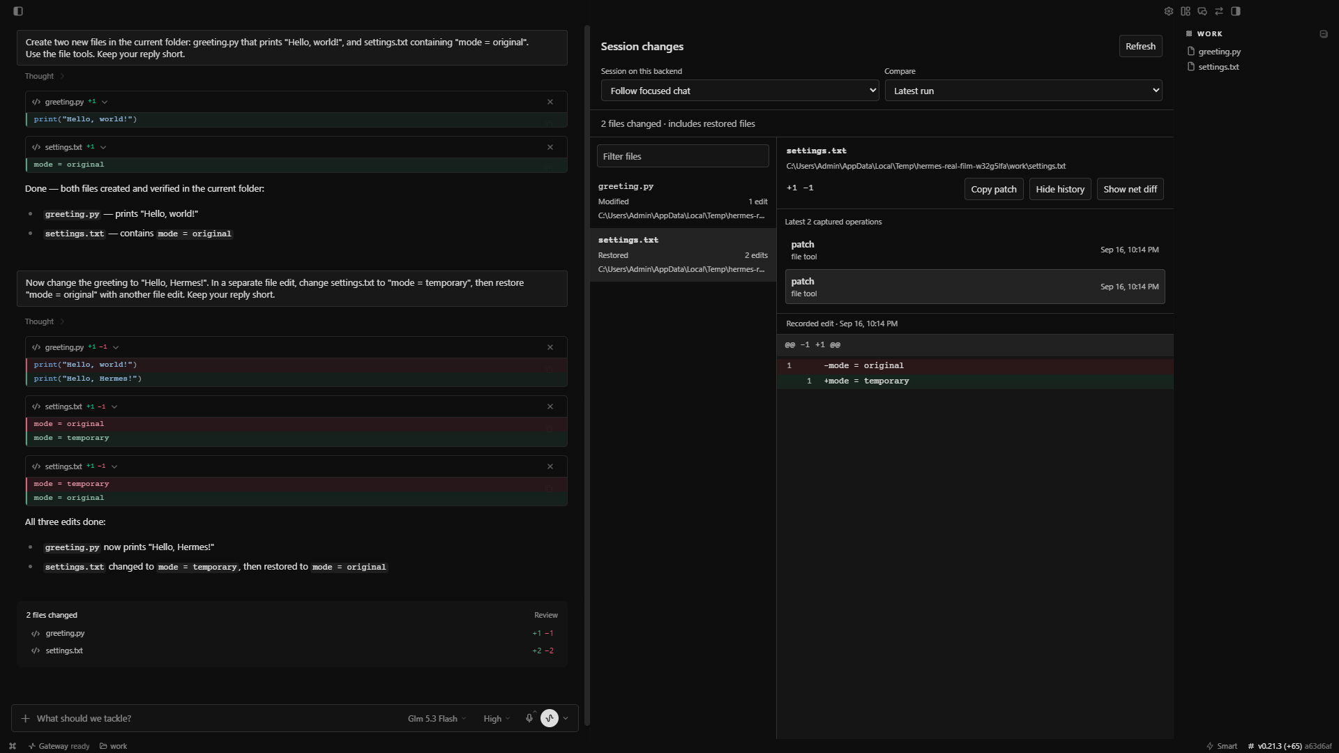Open greeting.py row in 2 files changed summary
1339x753 pixels.
coord(292,633)
